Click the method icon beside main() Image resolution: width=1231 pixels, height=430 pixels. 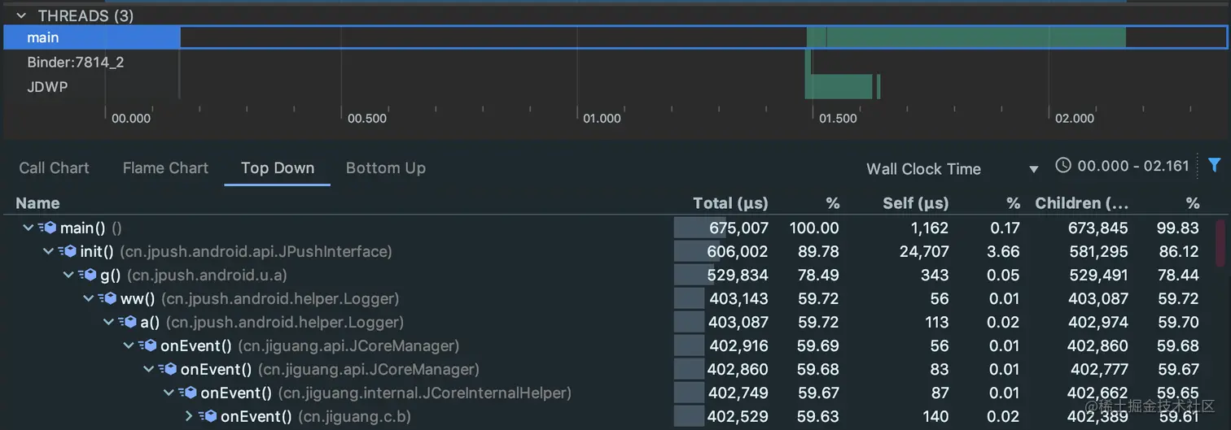47,228
